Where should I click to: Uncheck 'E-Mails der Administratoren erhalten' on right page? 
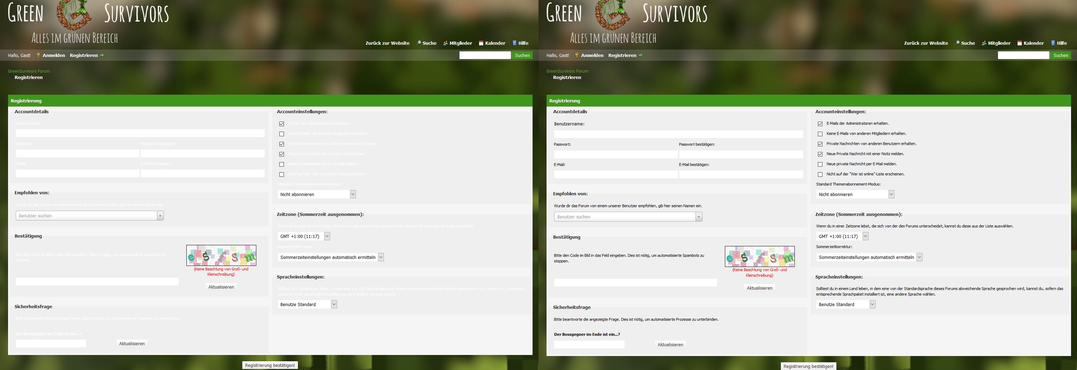coord(820,124)
